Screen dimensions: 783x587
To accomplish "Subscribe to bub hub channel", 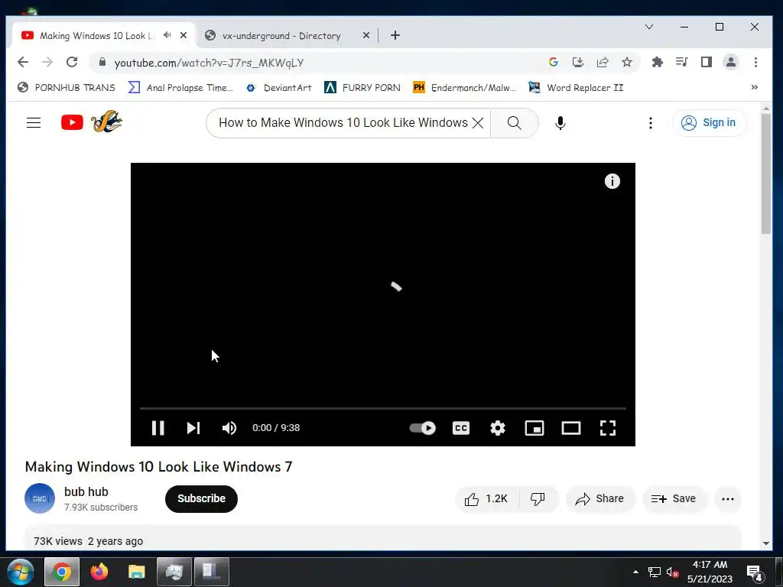I will (201, 498).
